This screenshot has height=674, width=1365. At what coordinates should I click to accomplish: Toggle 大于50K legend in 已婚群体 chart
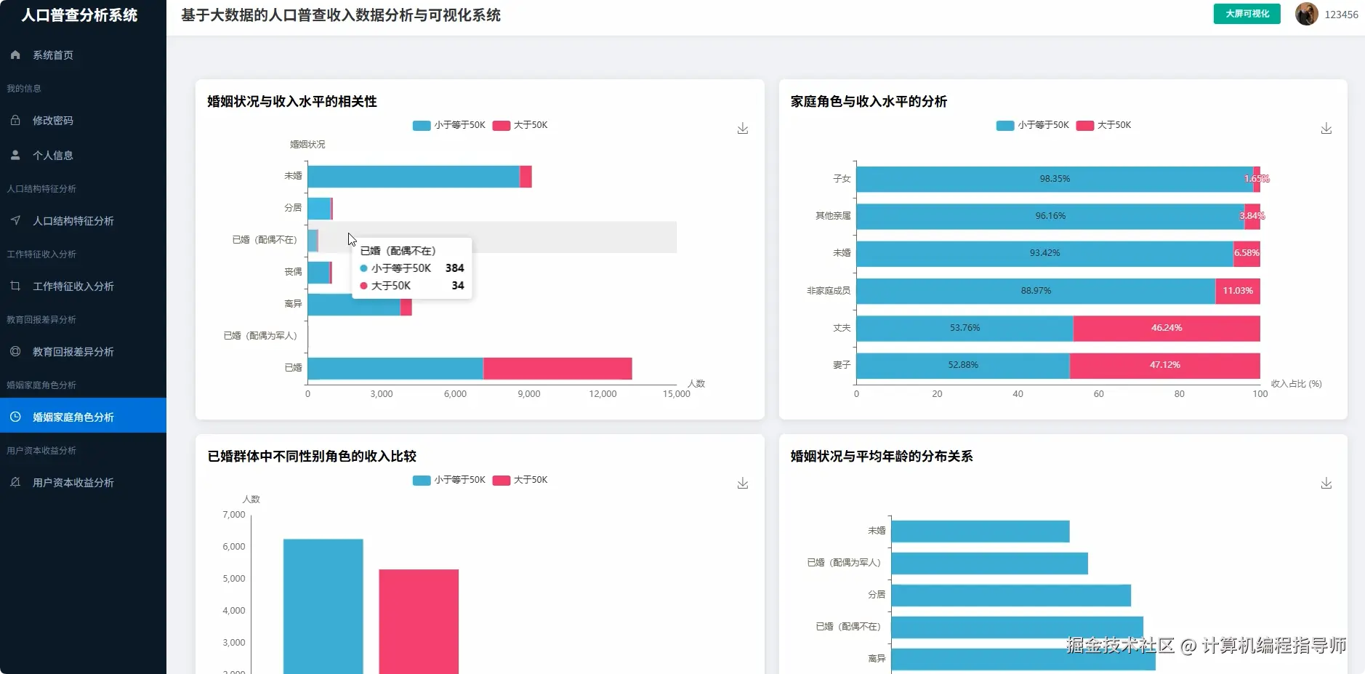(x=520, y=480)
